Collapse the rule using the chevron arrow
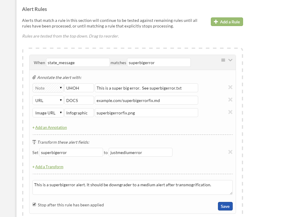 click(230, 60)
